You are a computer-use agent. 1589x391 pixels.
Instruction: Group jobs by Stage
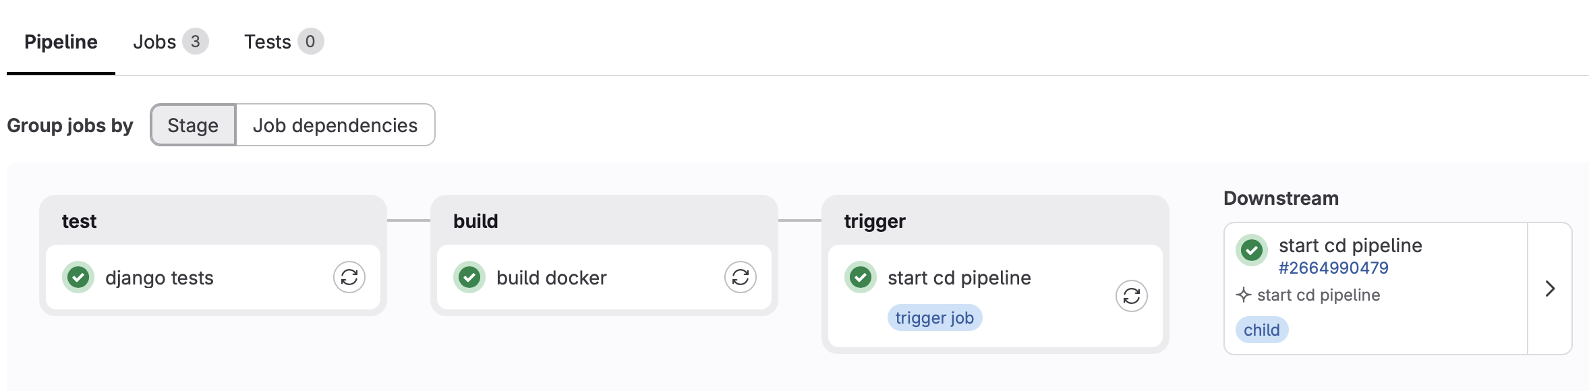pos(193,125)
